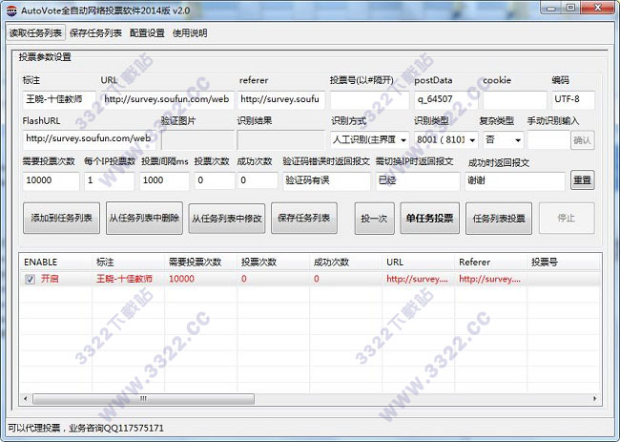Open the 使用说明 menu
The width and height of the screenshot is (620, 442).
(x=190, y=33)
